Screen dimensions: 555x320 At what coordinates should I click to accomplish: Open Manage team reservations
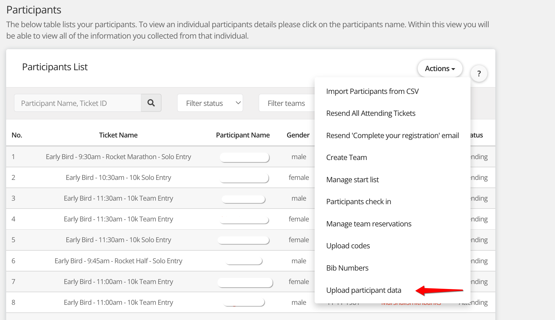[368, 224]
